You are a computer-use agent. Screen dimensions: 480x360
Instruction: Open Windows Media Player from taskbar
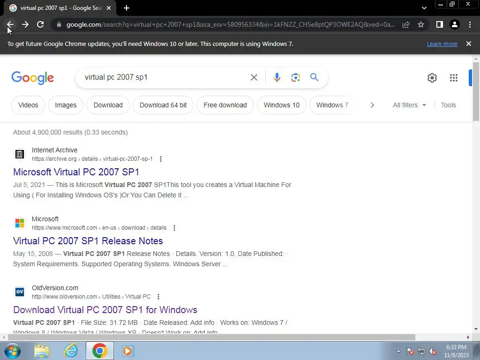pos(128,351)
